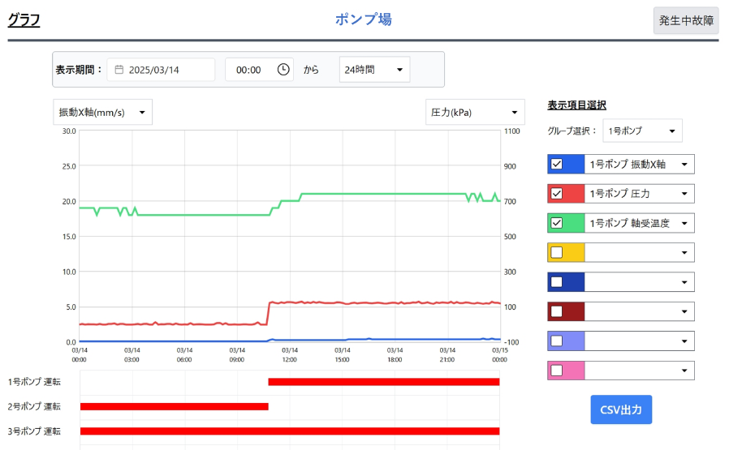755x450 pixels.
Task: Click the 1号ポンプ 運転 red timeline bar
Action: coord(383,382)
